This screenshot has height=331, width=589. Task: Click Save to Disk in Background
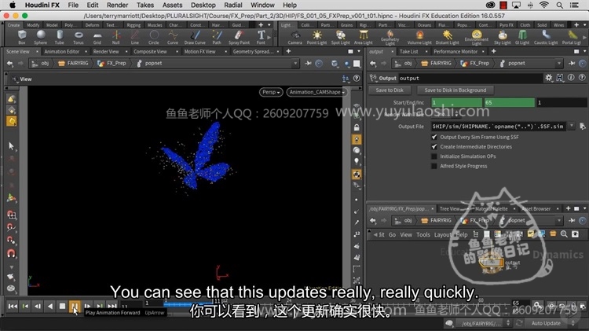pyautogui.click(x=455, y=90)
